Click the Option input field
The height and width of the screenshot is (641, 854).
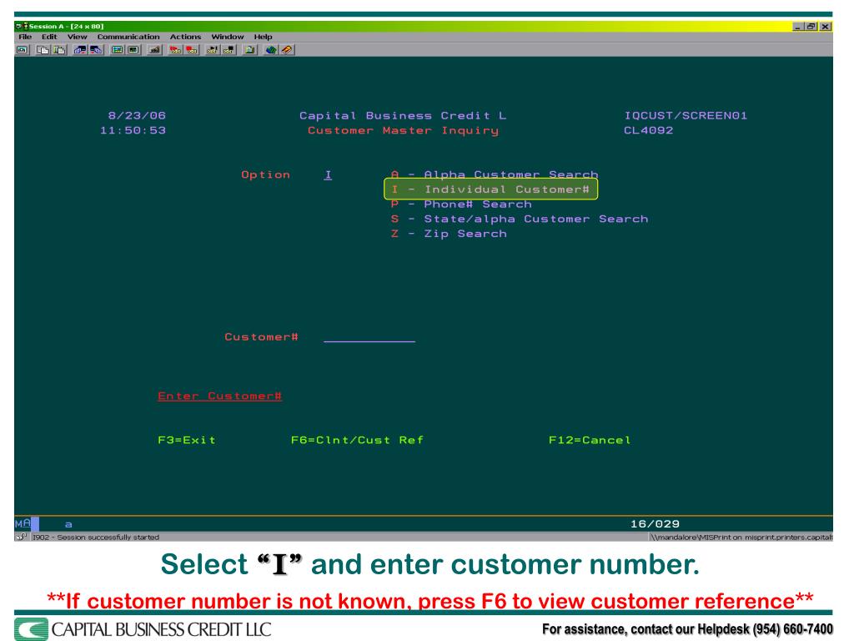(x=328, y=175)
